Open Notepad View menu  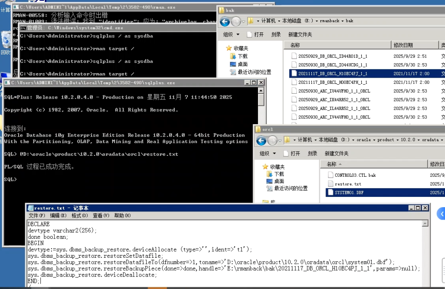tap(101, 215)
